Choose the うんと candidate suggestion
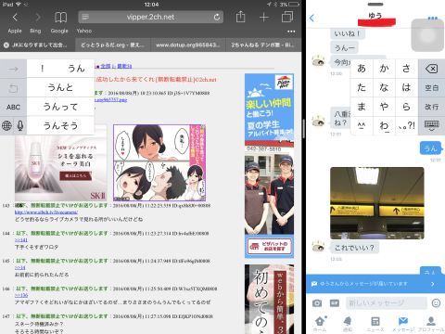 (x=60, y=87)
